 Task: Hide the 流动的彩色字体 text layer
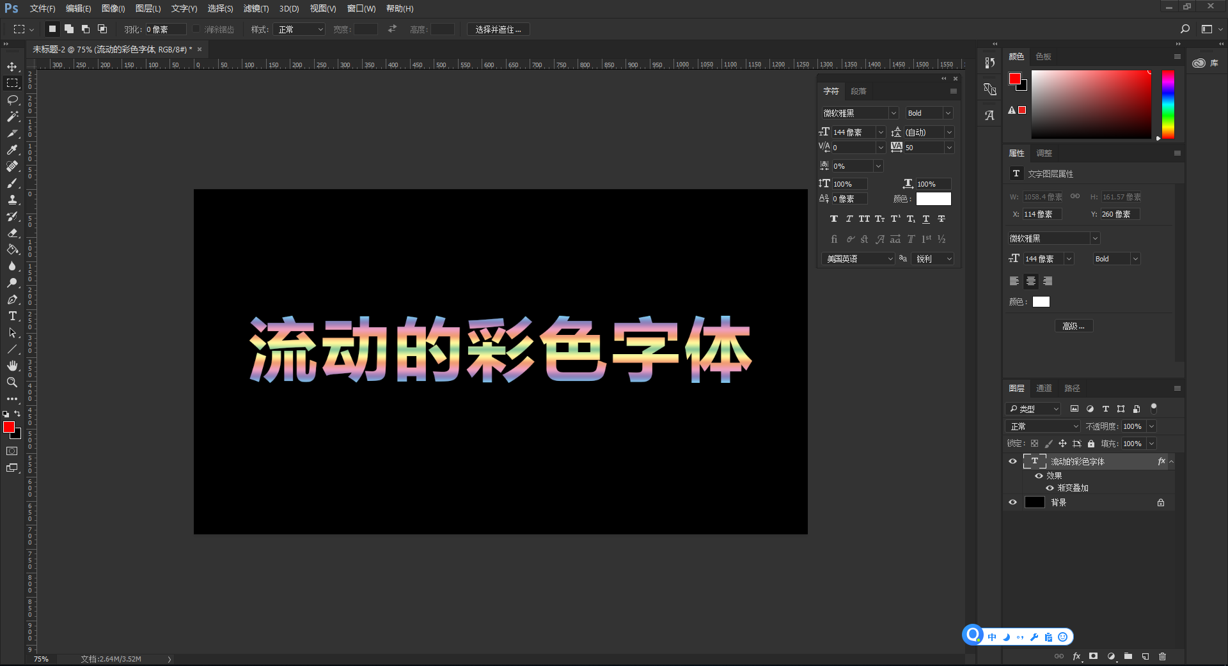coord(1012,461)
